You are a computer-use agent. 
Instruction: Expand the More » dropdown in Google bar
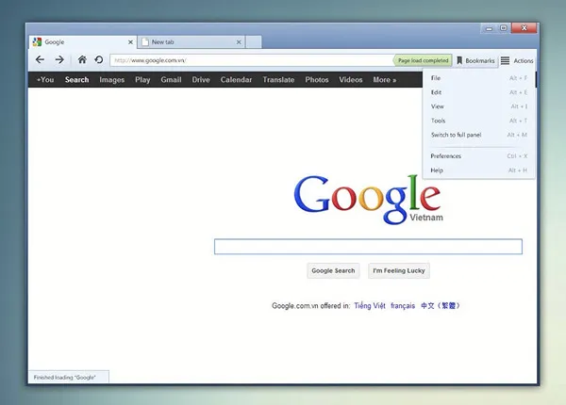tap(384, 80)
